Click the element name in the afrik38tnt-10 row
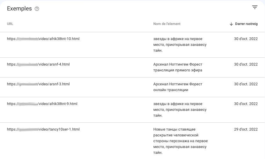This screenshot has height=159, width=265. [x=180, y=45]
